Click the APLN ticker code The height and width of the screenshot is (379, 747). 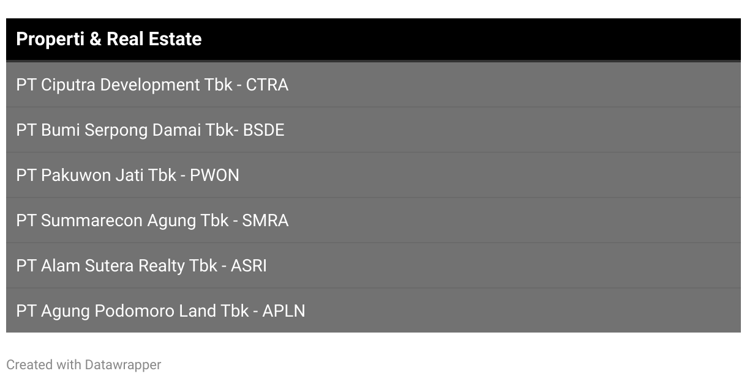[x=283, y=311]
